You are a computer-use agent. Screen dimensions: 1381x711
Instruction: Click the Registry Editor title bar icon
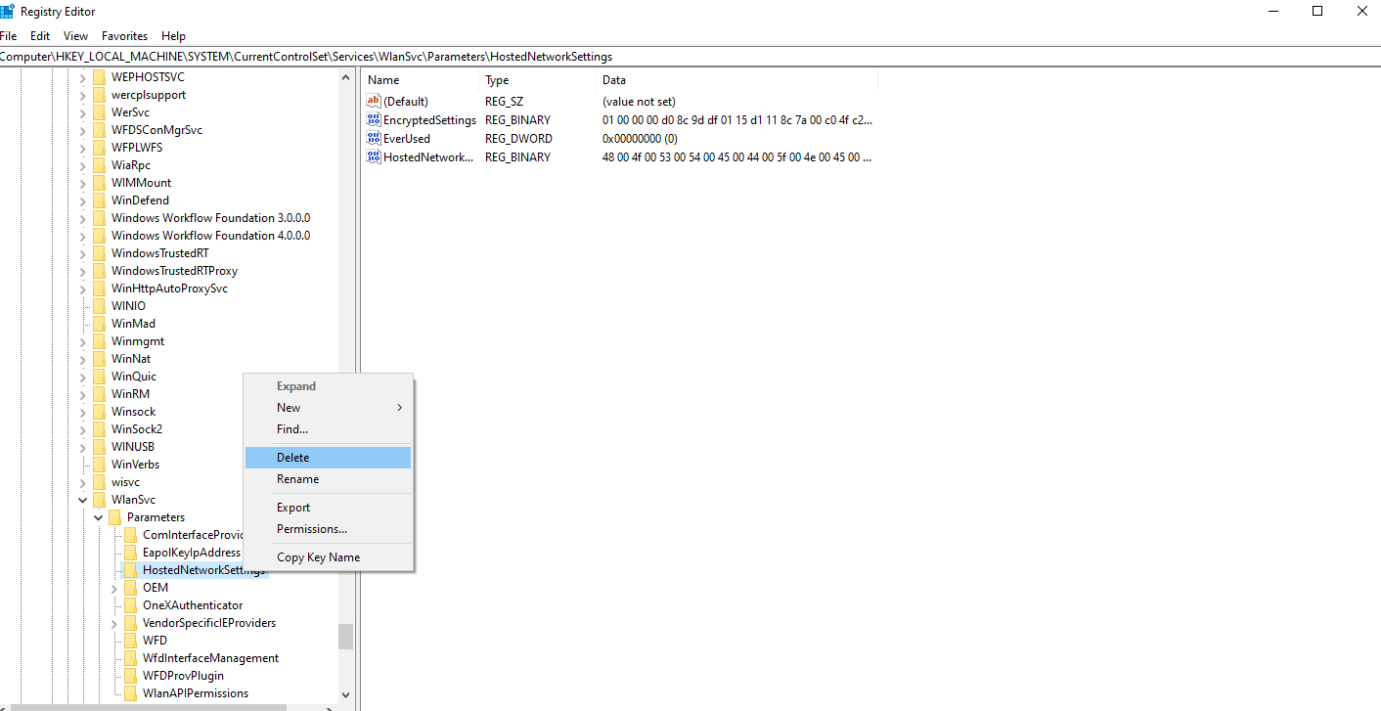pos(8,11)
